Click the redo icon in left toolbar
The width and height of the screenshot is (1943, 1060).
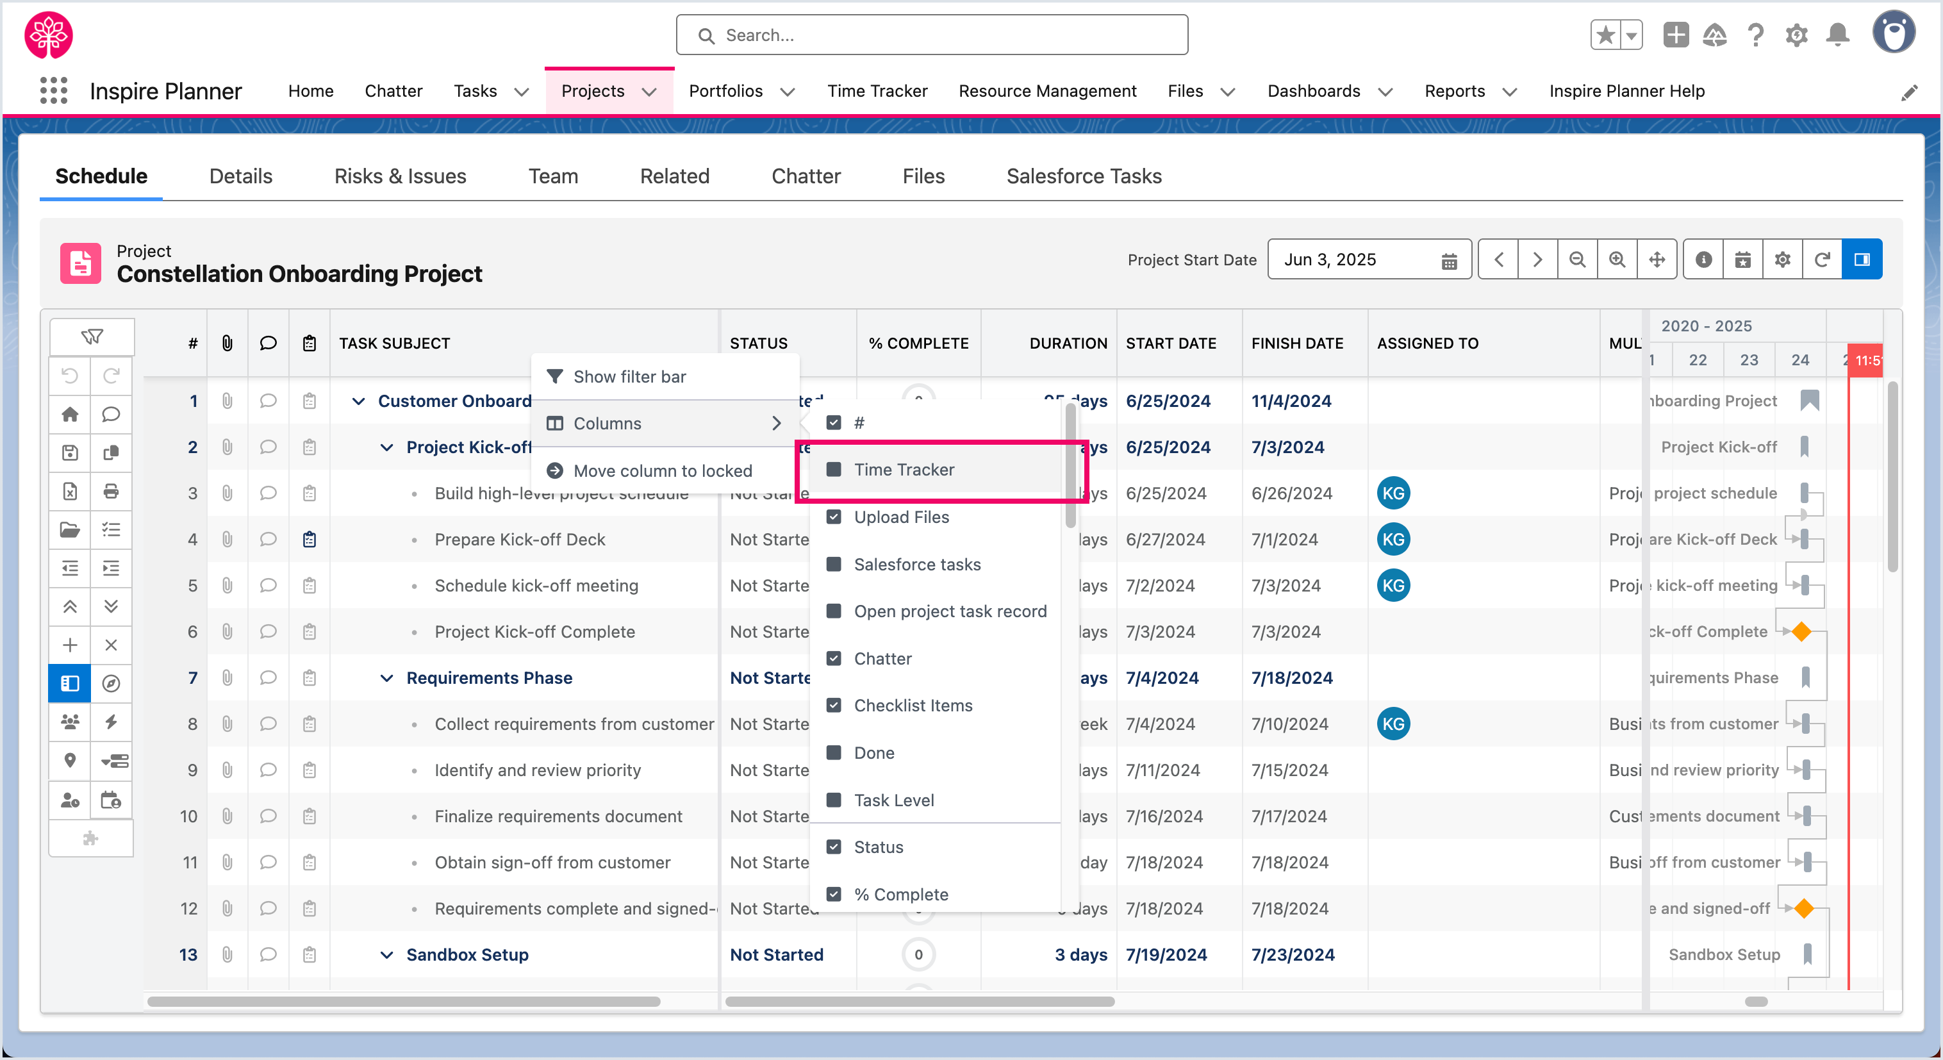(x=111, y=376)
